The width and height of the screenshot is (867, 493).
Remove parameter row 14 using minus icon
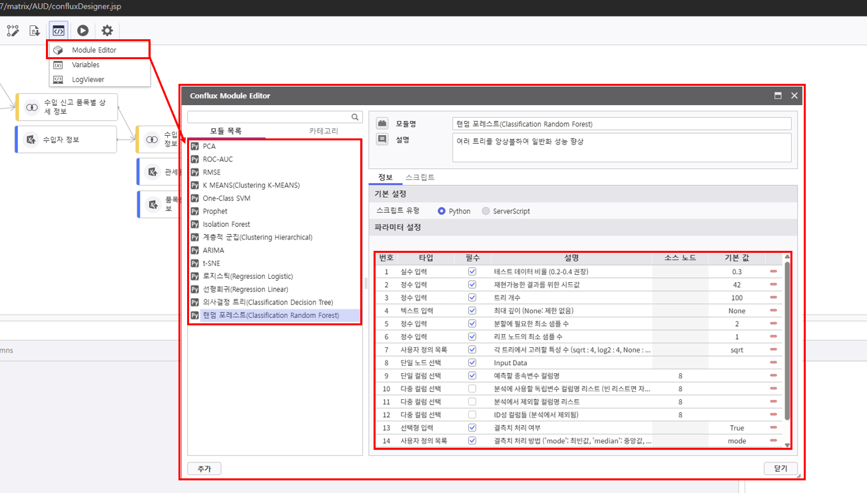point(773,440)
